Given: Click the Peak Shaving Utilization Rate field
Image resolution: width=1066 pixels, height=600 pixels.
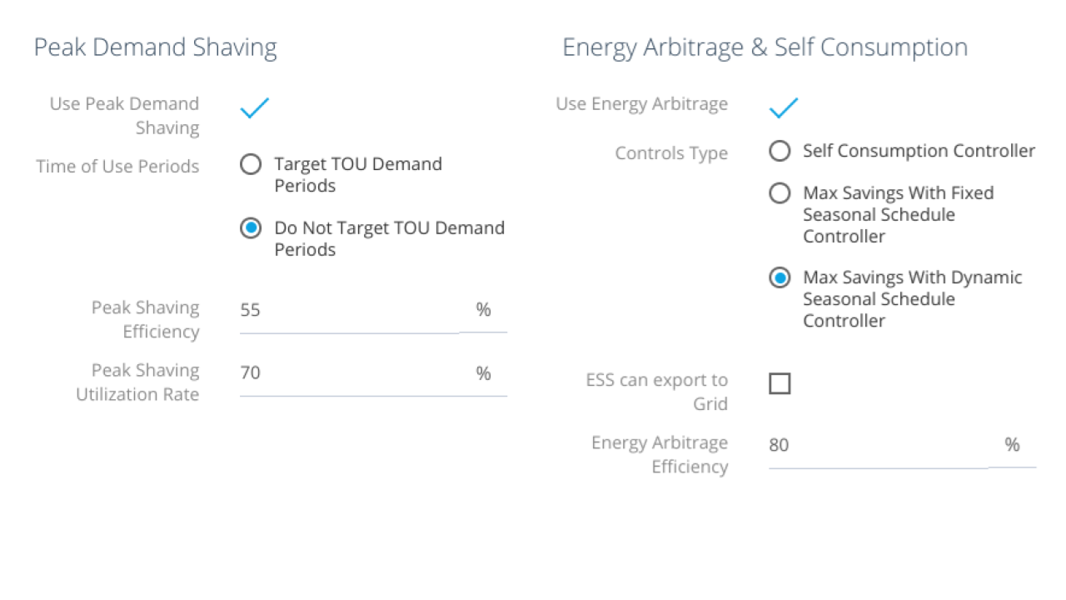Looking at the screenshot, I should (x=348, y=372).
